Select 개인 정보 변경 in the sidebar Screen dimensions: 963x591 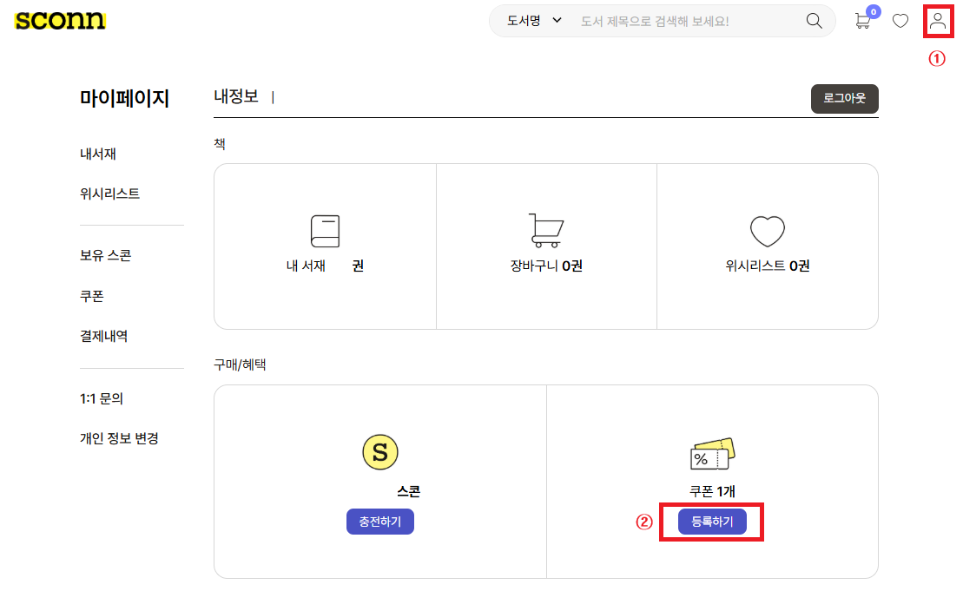point(119,438)
